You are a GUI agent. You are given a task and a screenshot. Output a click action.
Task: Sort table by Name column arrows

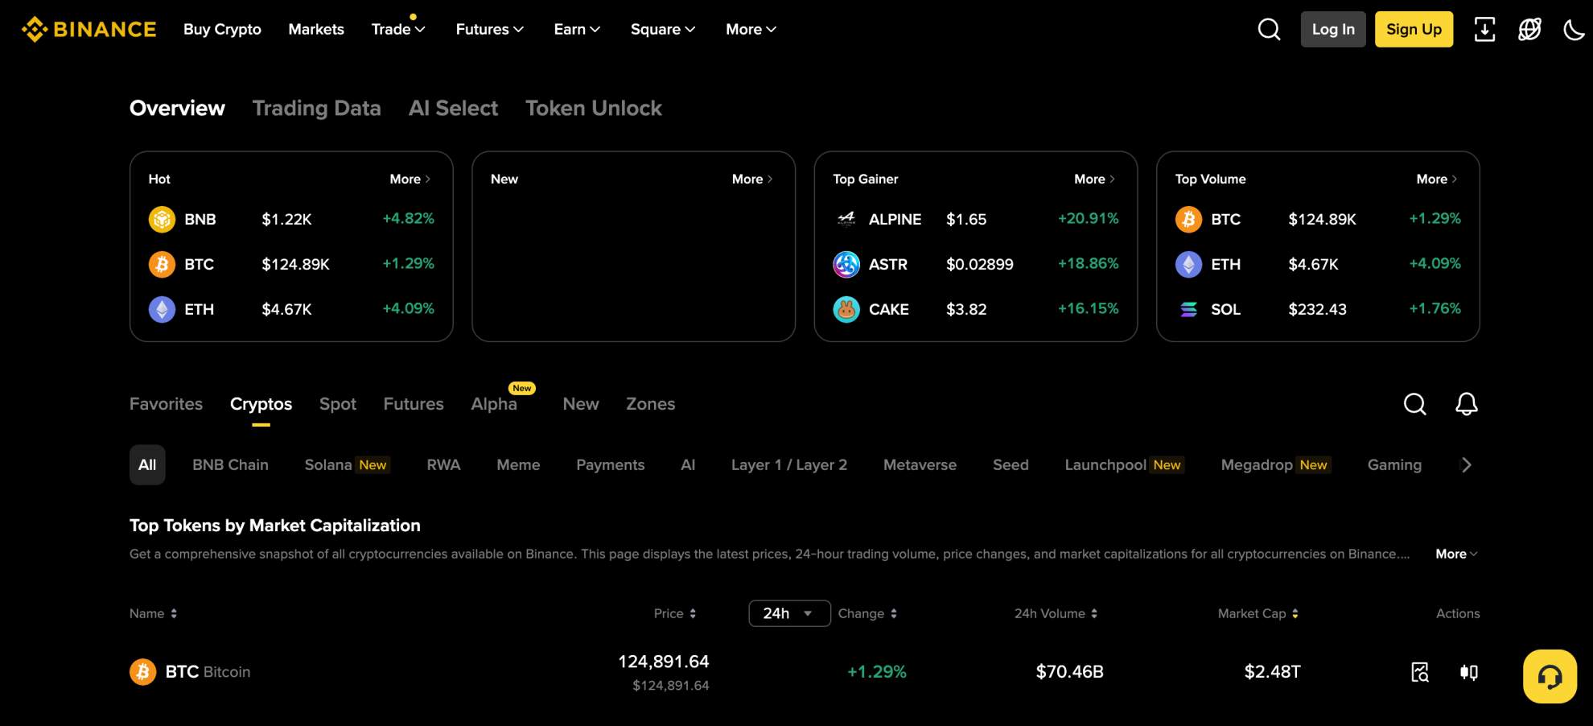click(174, 613)
